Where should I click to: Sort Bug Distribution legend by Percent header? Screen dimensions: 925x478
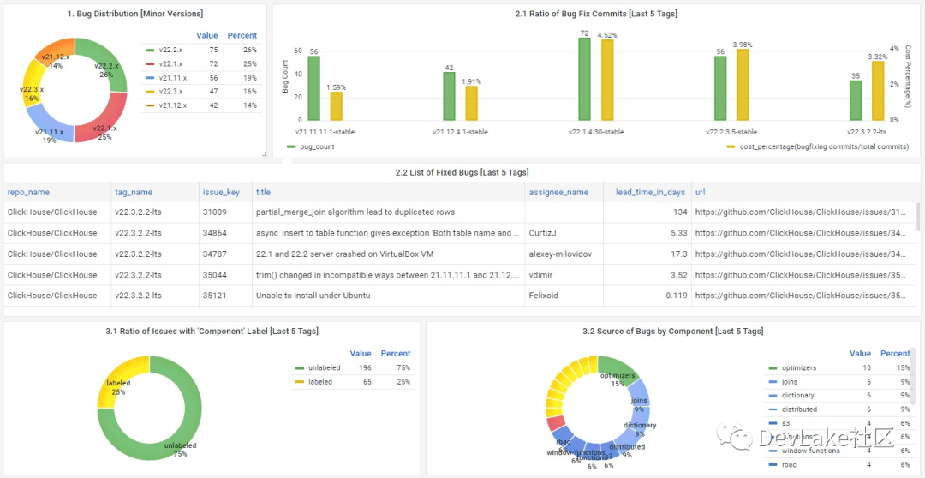[242, 35]
